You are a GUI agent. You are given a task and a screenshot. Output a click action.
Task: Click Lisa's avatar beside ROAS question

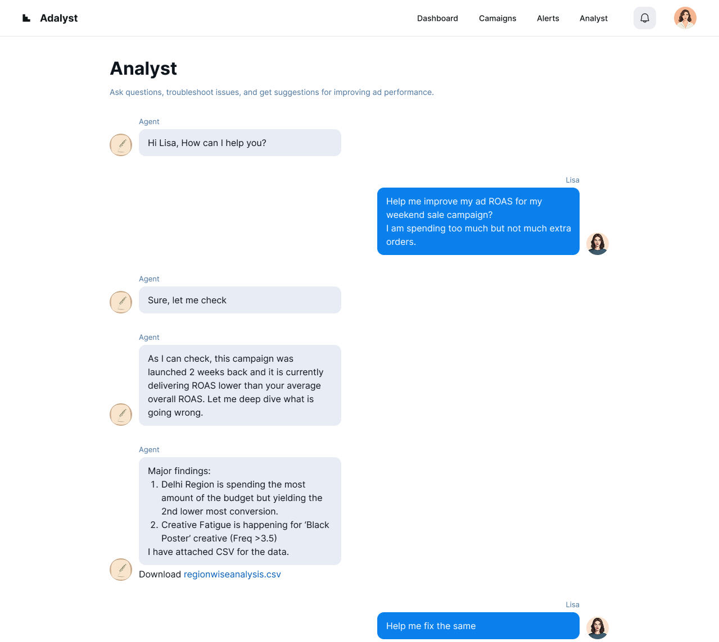pos(597,244)
